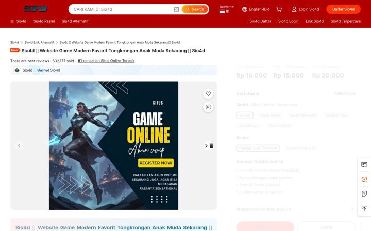This screenshot has width=371, height=231.
Task: Select the Sio4d Resmi variation option
Action: (269, 115)
